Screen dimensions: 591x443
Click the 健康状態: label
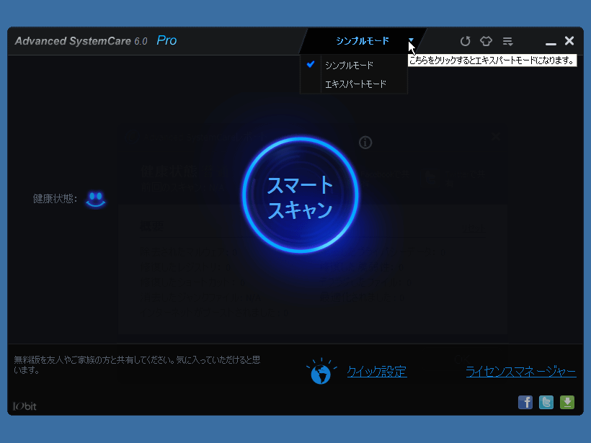tap(55, 199)
